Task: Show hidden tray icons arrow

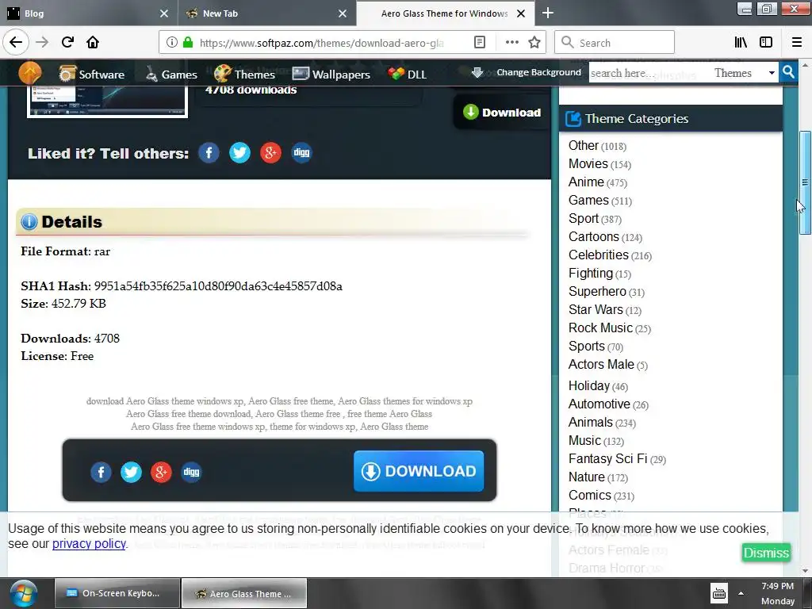Action: 741,593
